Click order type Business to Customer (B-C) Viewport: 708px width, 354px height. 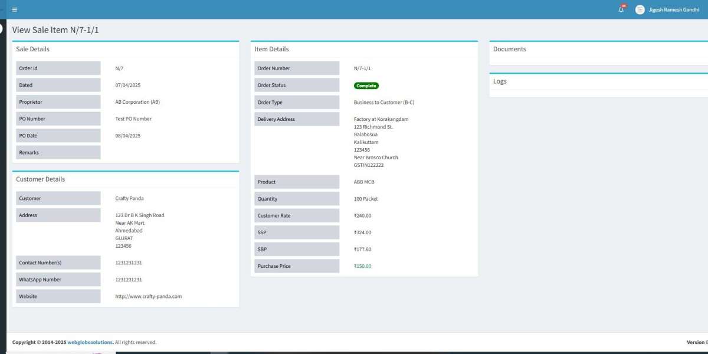(x=384, y=102)
